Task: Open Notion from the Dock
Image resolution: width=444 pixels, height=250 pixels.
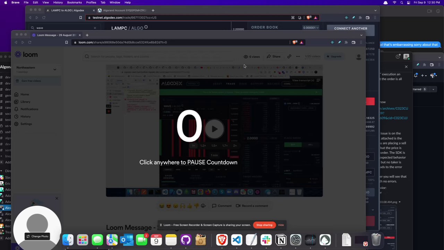Action: 281,240
